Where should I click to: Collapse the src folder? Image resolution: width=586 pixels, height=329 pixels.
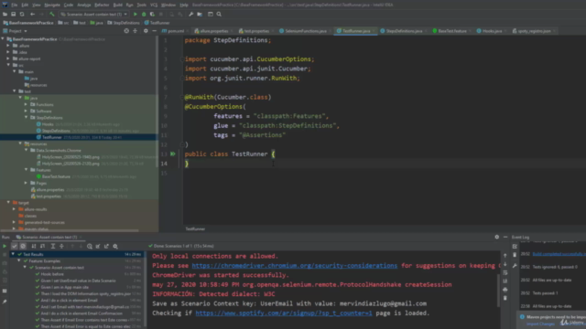pos(8,65)
